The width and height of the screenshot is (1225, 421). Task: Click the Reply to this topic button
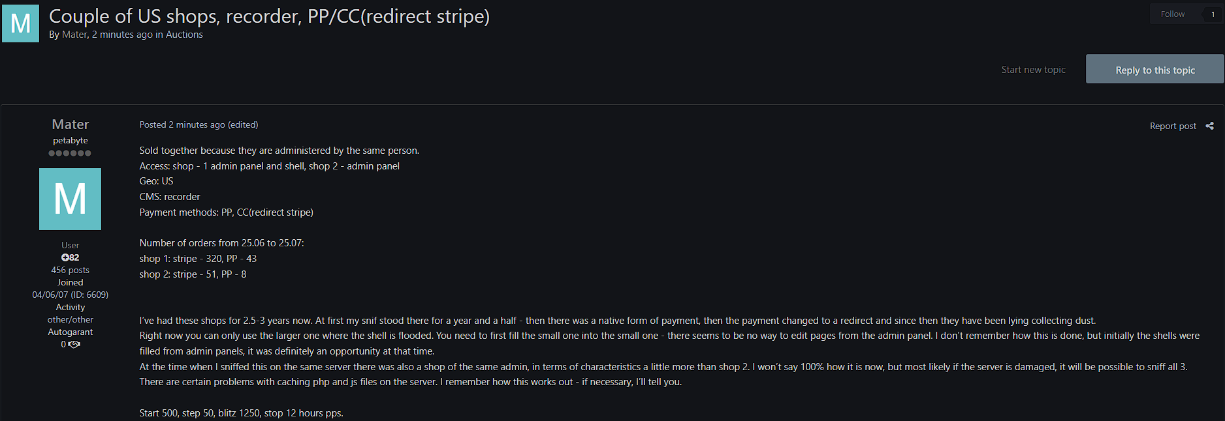[1154, 69]
